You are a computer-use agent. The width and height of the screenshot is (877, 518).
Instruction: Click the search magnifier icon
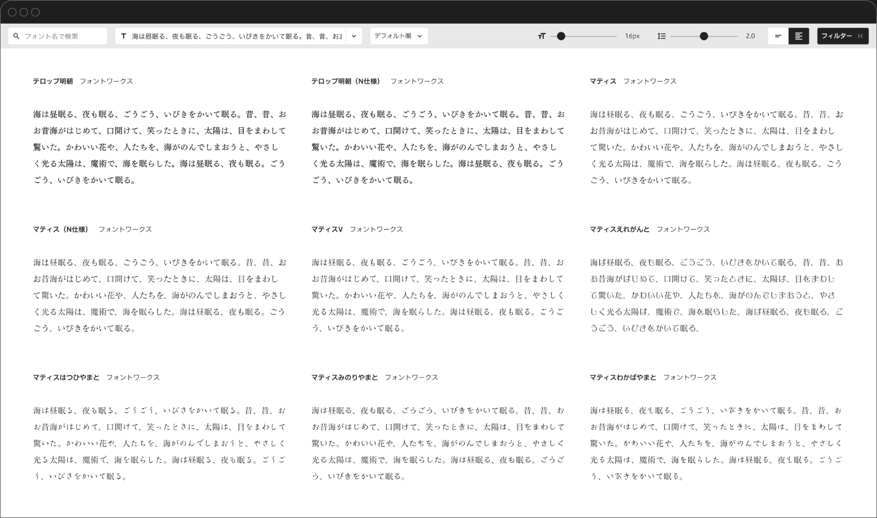(16, 36)
